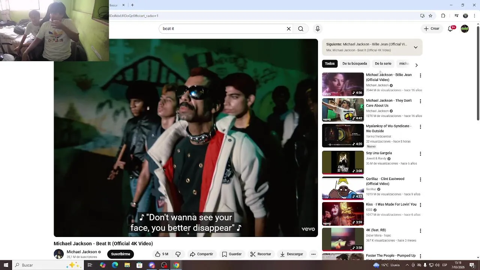Open Billie Jean video thumbnail

tap(343, 84)
